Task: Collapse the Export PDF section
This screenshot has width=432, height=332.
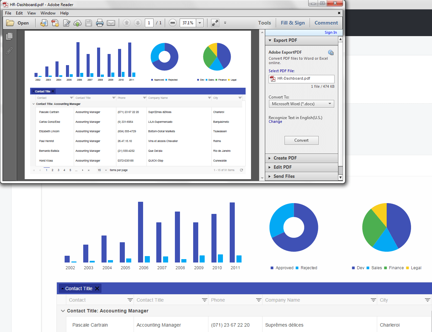Action: click(301, 40)
